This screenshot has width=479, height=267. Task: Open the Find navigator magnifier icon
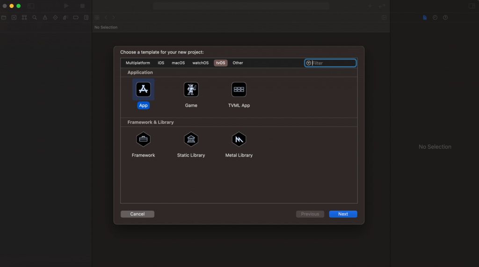[x=35, y=18]
